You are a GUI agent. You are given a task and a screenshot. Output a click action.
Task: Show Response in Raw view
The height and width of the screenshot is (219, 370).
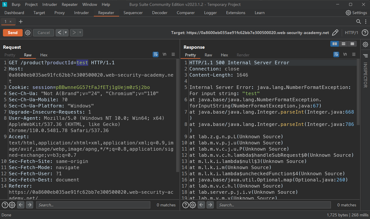(x=208, y=55)
